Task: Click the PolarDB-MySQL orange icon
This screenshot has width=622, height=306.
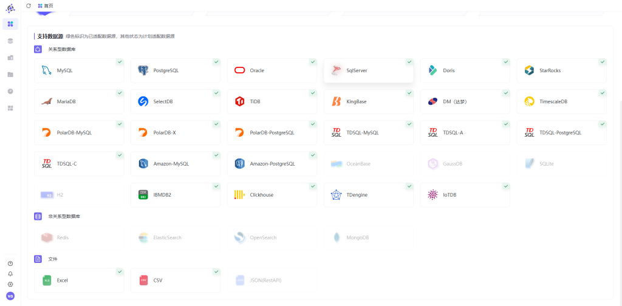Action: pos(47,132)
